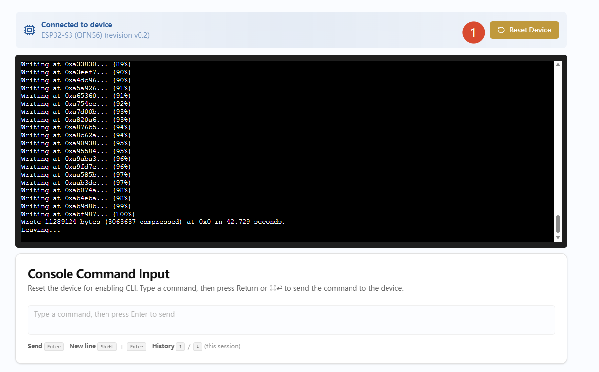Click the '(this session)' text
Viewport: 599px width, 372px height.
coord(222,346)
